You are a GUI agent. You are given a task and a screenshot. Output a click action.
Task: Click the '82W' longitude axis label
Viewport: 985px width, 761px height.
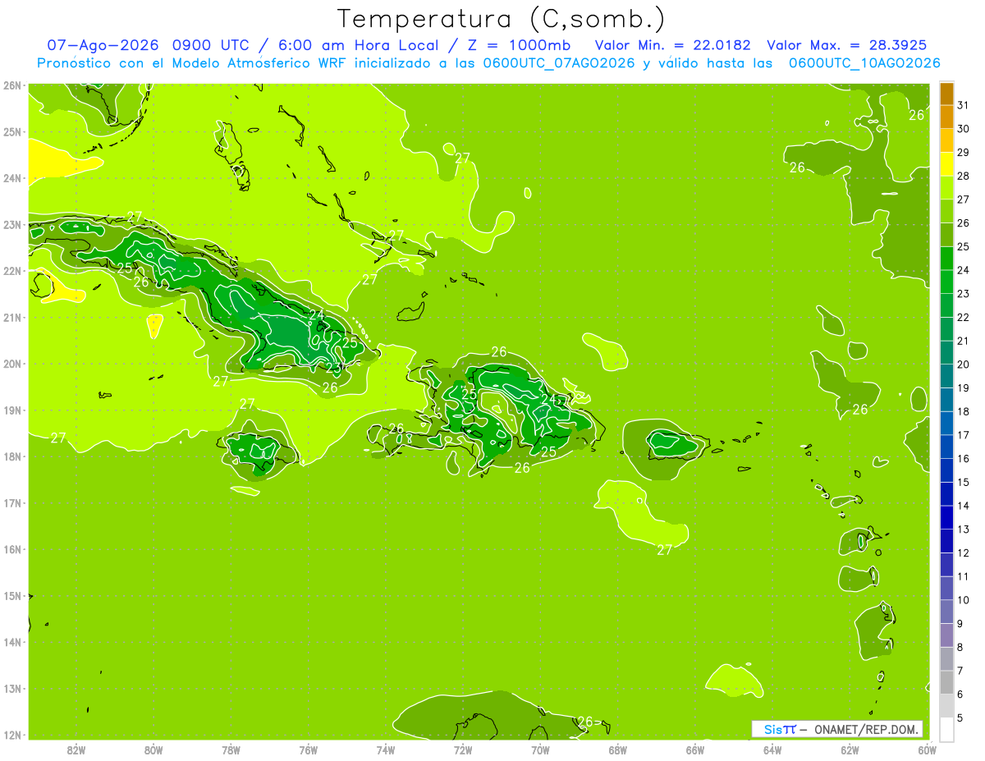click(x=76, y=750)
